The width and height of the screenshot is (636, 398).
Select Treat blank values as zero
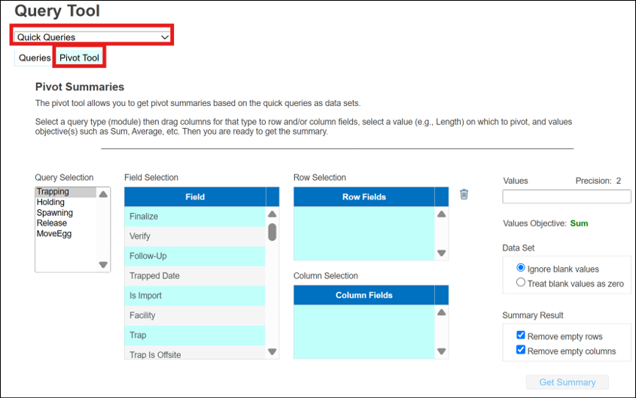pos(521,283)
